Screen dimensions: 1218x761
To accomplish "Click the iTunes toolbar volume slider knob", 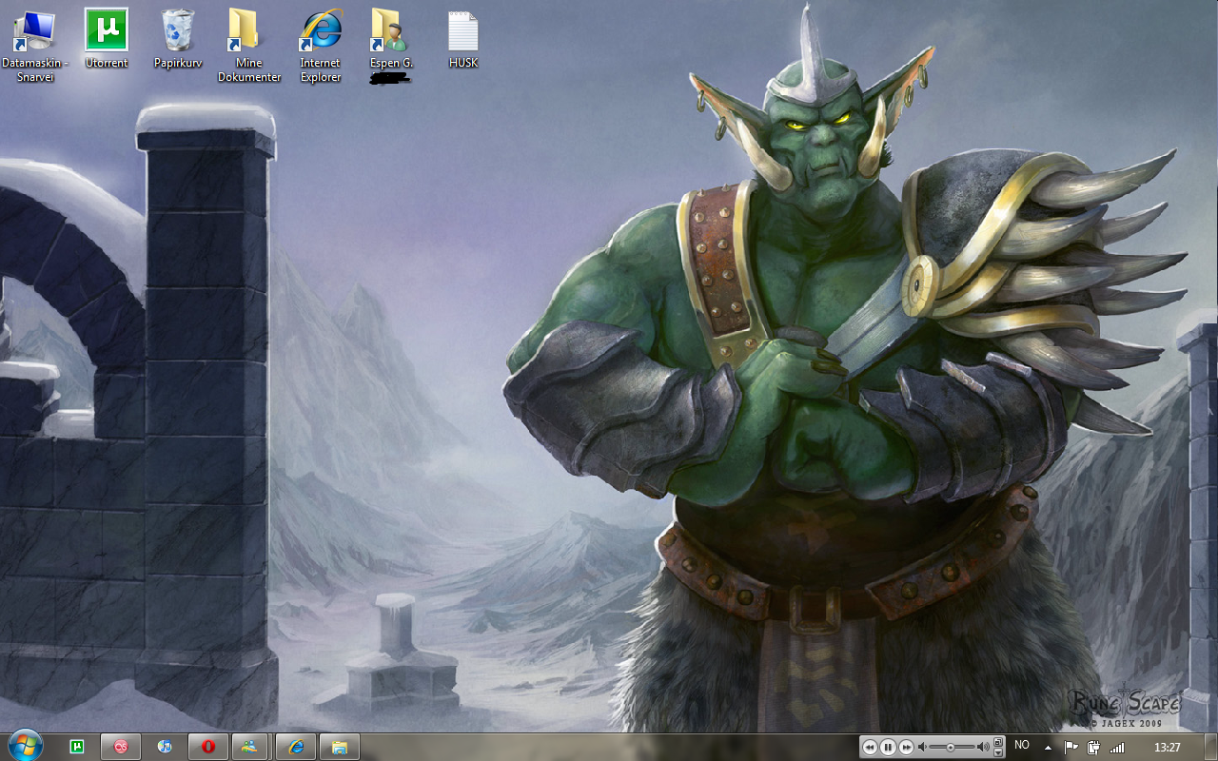I will pos(950,747).
